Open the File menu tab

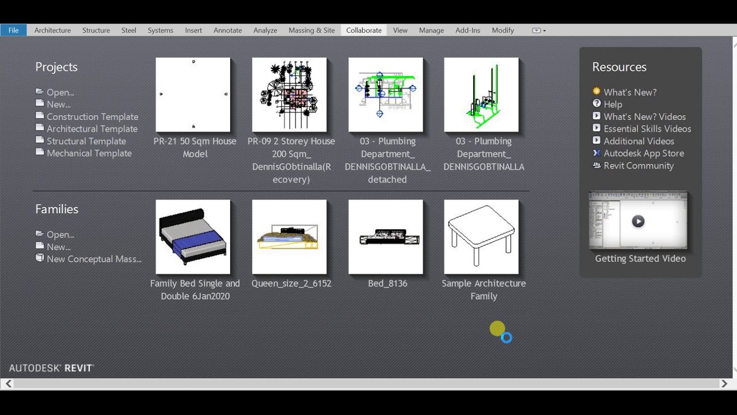[13, 30]
